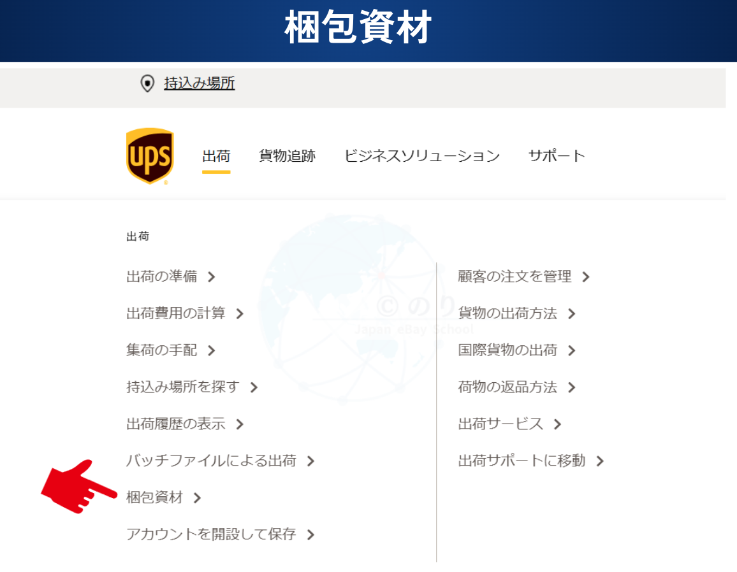Click the UPS shield logo

coord(150,156)
